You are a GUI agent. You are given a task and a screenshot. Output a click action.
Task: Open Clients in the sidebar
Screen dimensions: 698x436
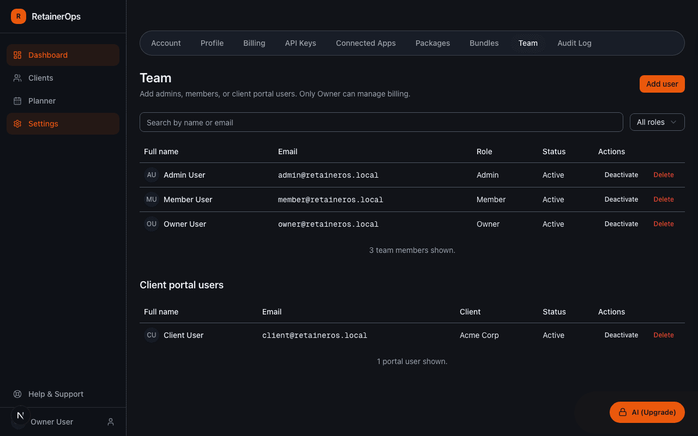click(63, 78)
